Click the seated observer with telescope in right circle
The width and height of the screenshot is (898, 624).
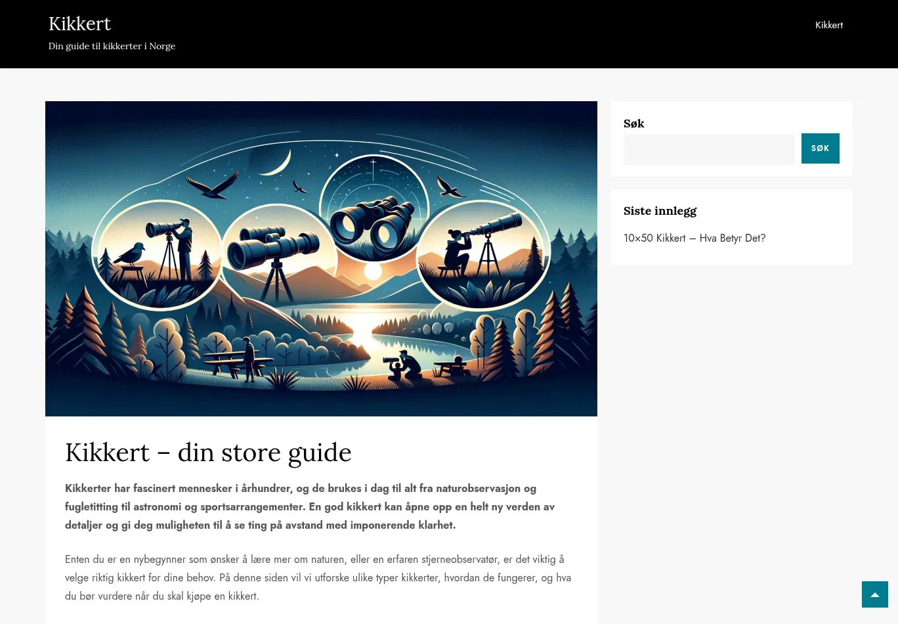(457, 250)
